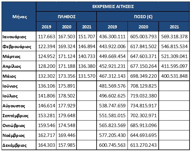192x152 pixels.
Task: Click the ΕΚΚΡΕΜΕΙΣ ΑΙΤΗΣΕΙΣ header cell
Action: point(112,6)
